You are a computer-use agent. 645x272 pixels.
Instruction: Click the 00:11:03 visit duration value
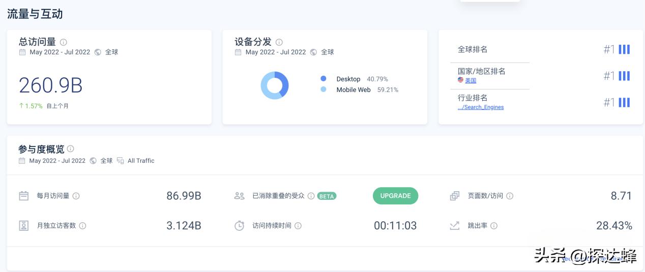[395, 226]
